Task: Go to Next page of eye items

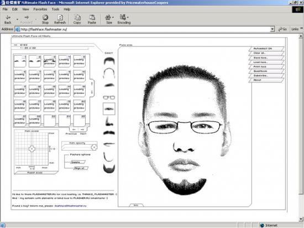Action: pyautogui.click(x=82, y=129)
